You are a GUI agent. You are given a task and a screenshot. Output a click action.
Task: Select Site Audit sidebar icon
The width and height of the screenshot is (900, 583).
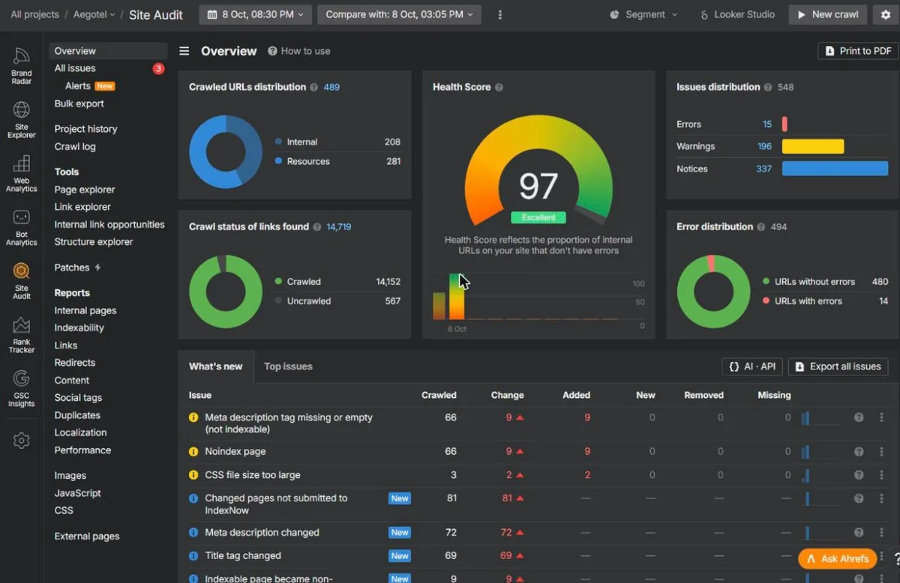[21, 280]
